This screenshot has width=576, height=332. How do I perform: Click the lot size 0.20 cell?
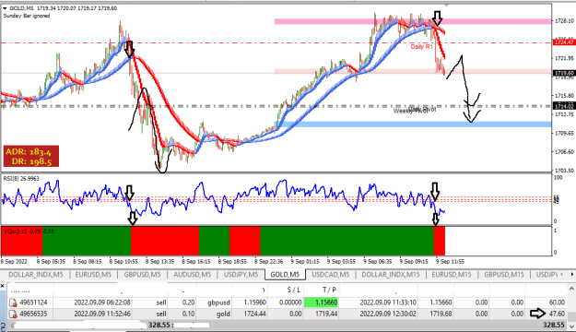188,302
